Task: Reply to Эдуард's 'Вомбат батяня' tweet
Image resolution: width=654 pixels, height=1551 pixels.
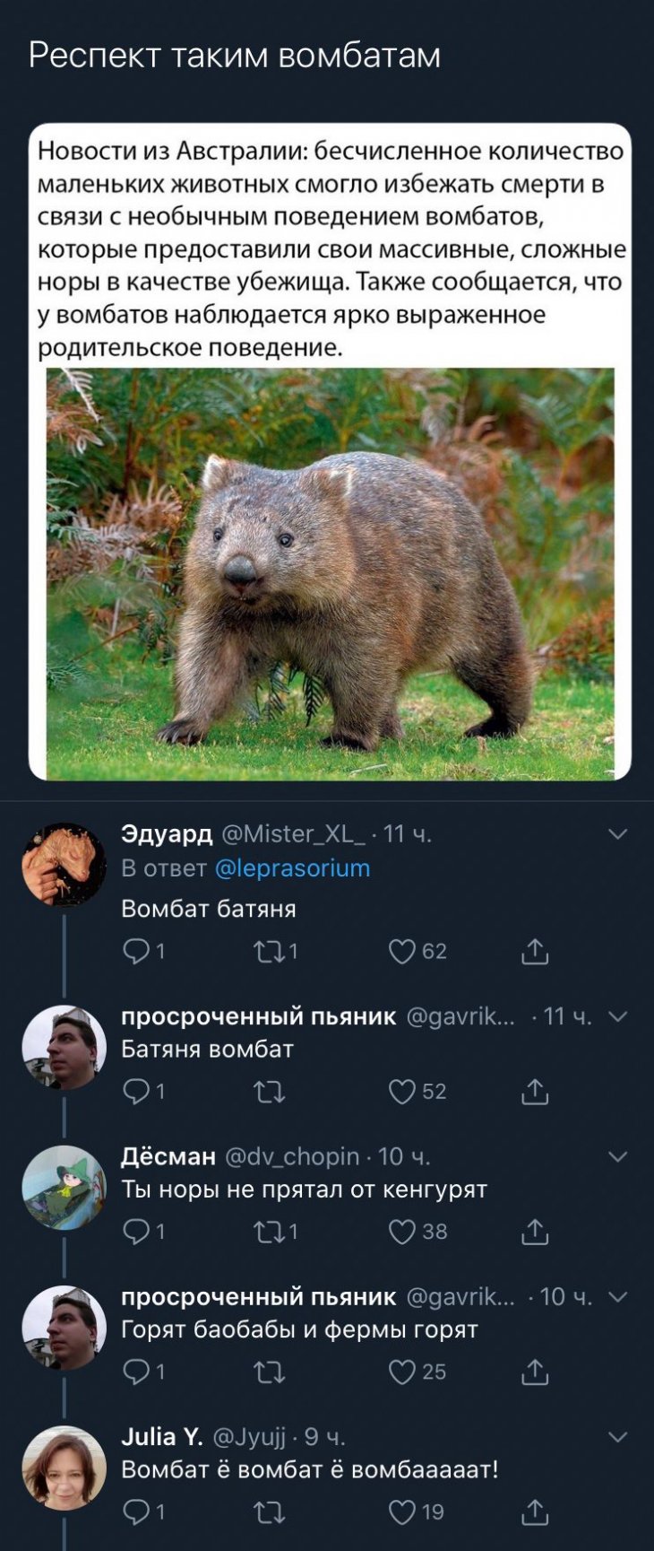Action: point(137,951)
